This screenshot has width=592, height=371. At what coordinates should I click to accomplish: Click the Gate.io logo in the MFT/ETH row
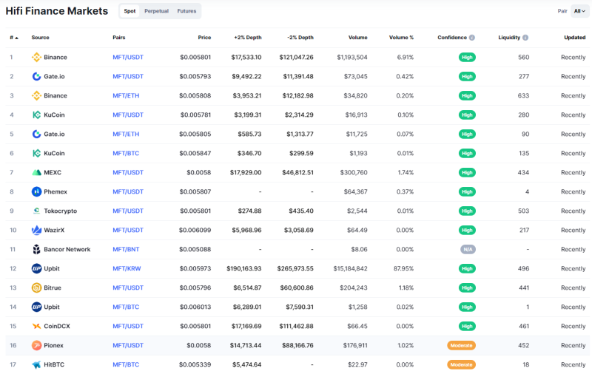click(x=36, y=135)
